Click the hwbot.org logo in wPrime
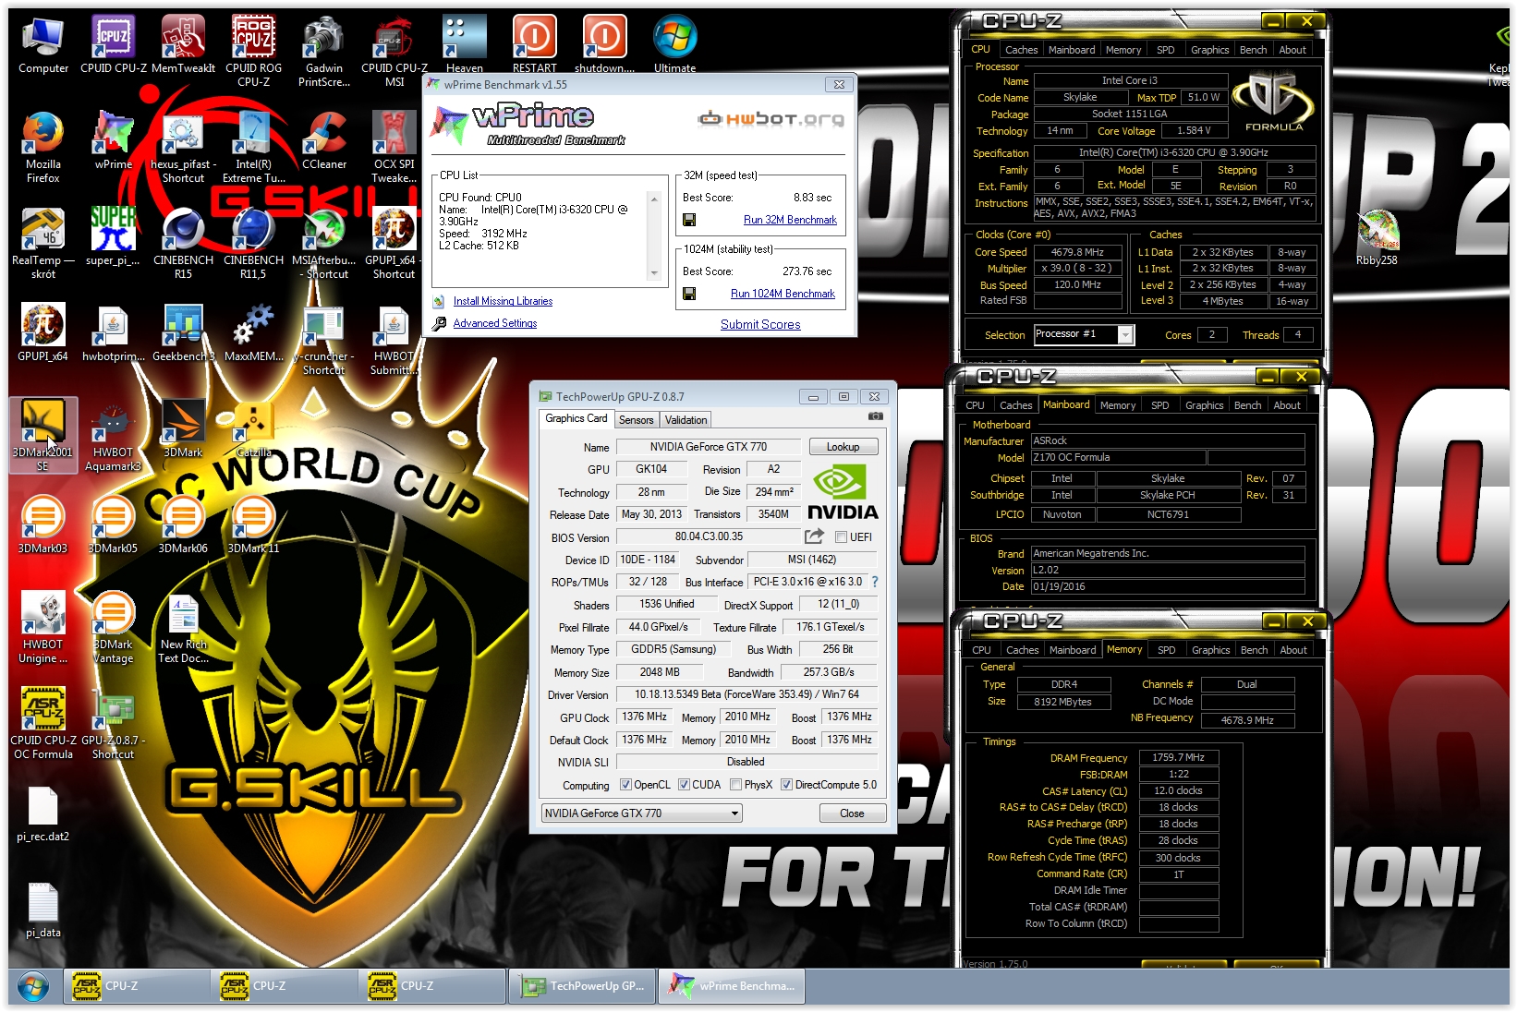Viewport: 1517px width, 1012px height. (x=771, y=119)
